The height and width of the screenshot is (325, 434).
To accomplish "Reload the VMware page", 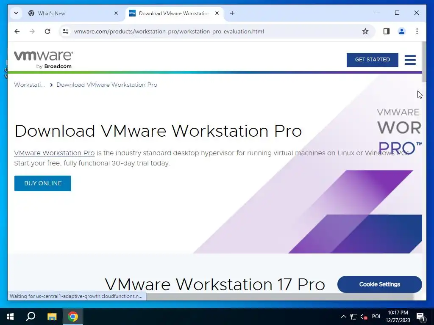I will tap(47, 31).
